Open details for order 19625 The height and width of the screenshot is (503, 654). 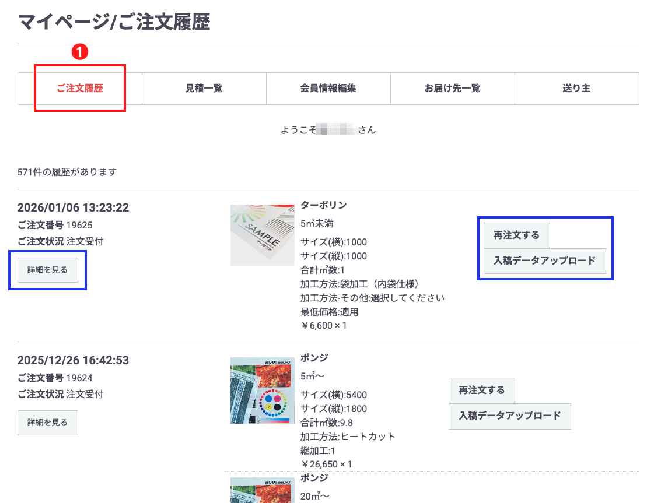click(x=47, y=269)
